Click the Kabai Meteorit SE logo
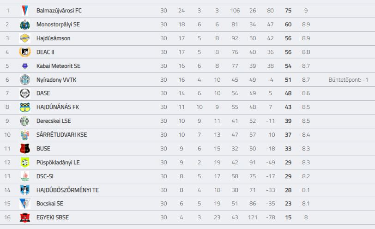 (x=25, y=66)
